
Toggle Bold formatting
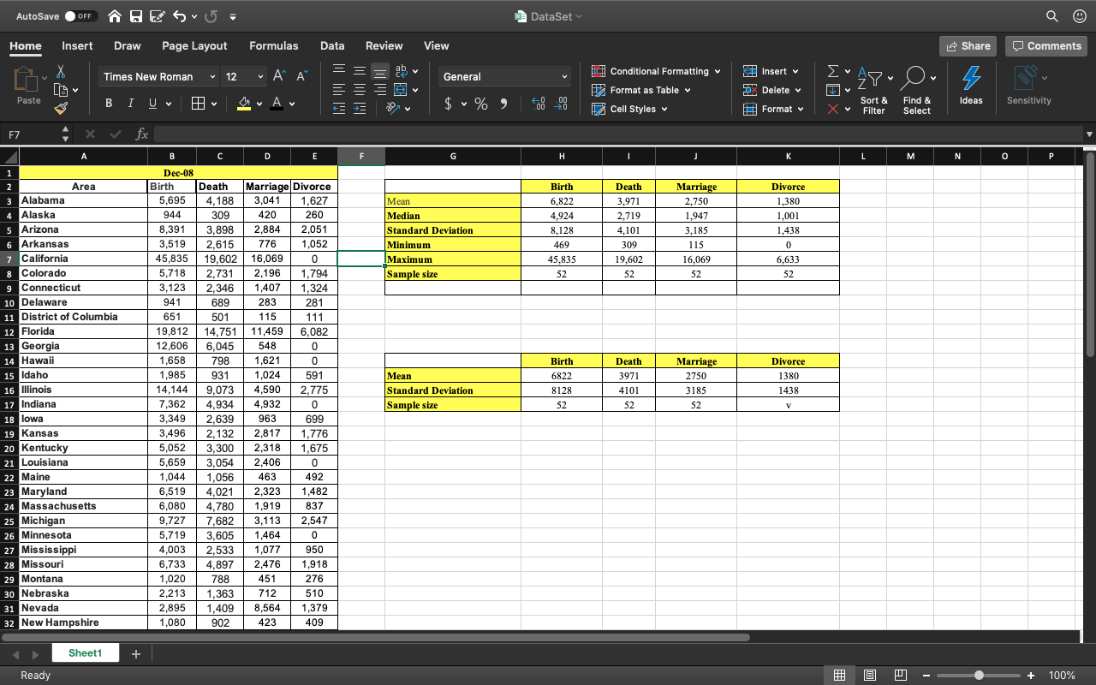click(109, 104)
